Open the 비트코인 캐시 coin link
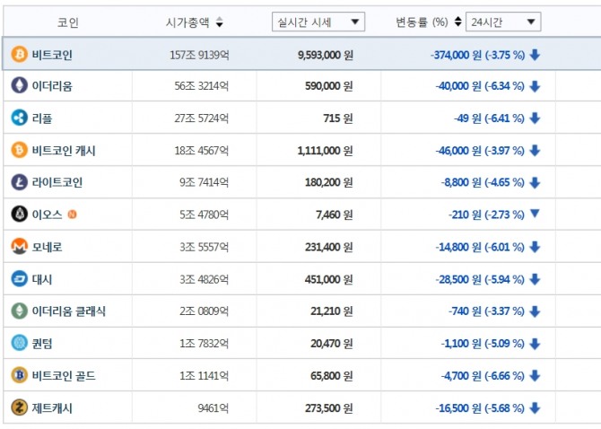The width and height of the screenshot is (601, 429). click(x=63, y=151)
